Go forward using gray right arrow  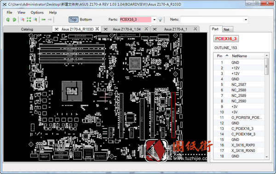click(x=50, y=19)
